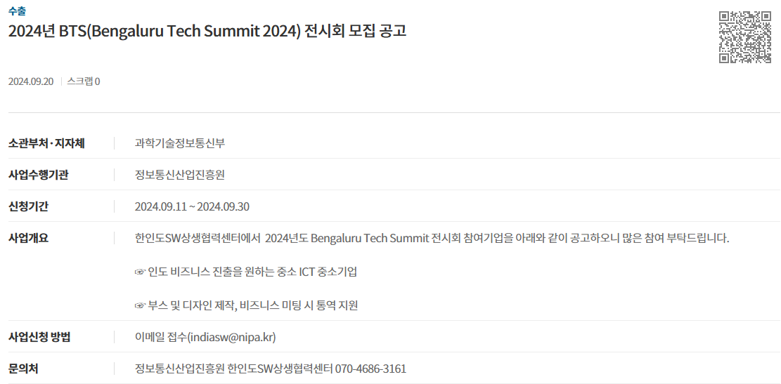Click the 문의처 row label
The width and height of the screenshot is (781, 384).
click(23, 369)
